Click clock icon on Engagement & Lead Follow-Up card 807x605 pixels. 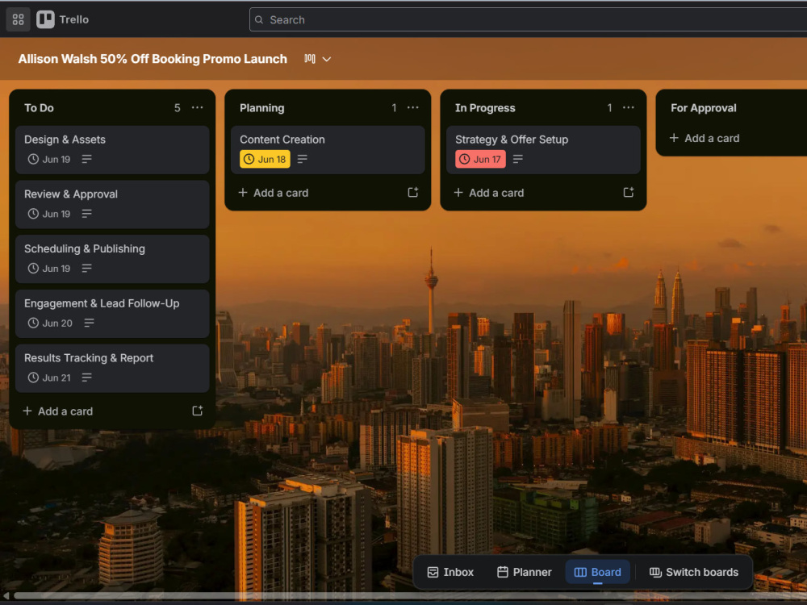pos(33,323)
